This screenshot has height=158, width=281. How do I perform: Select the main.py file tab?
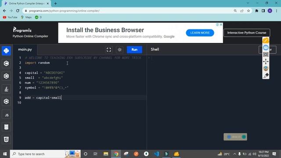coord(25,50)
